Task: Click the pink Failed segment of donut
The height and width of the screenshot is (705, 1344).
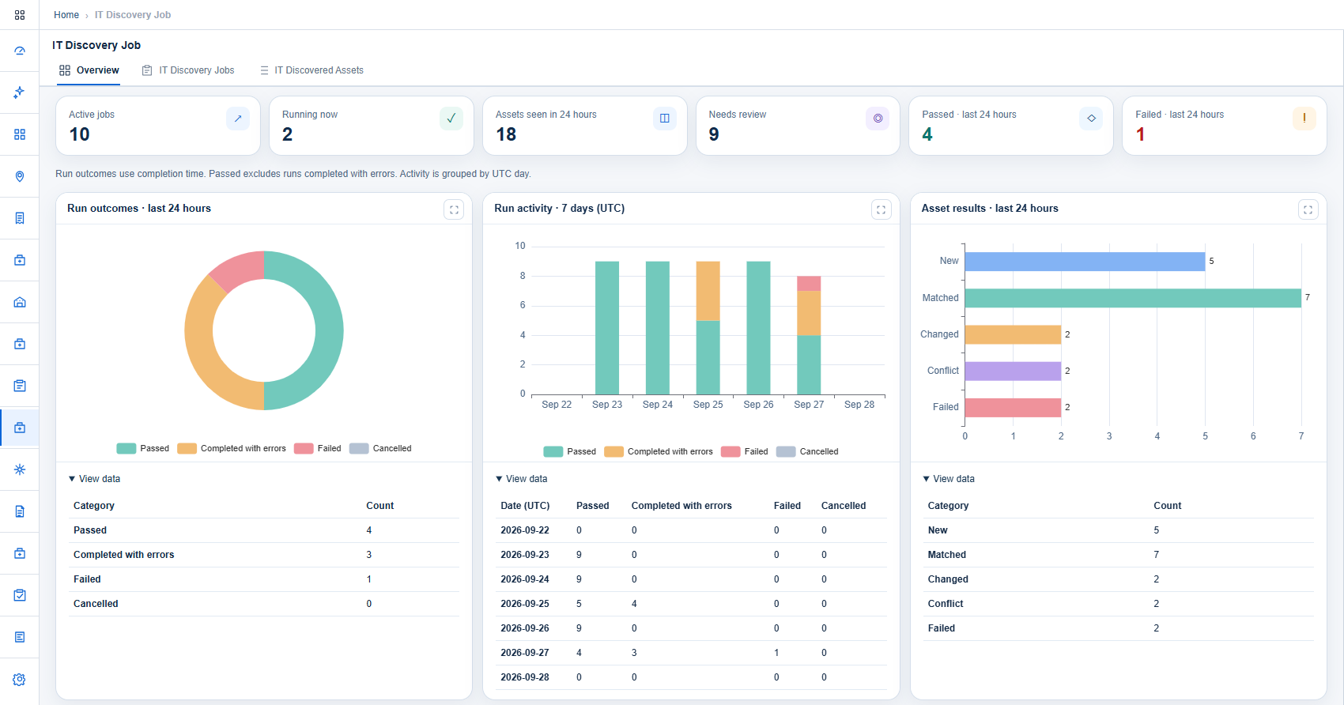Action: (240, 269)
